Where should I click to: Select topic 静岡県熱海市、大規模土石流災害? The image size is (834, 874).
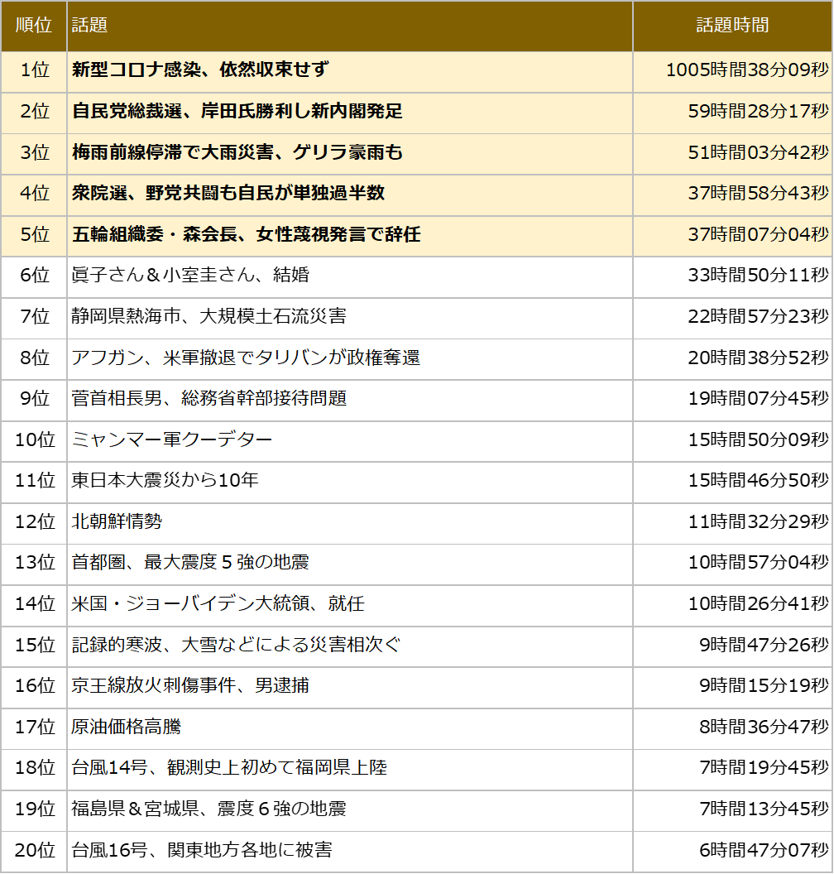pyautogui.click(x=209, y=316)
